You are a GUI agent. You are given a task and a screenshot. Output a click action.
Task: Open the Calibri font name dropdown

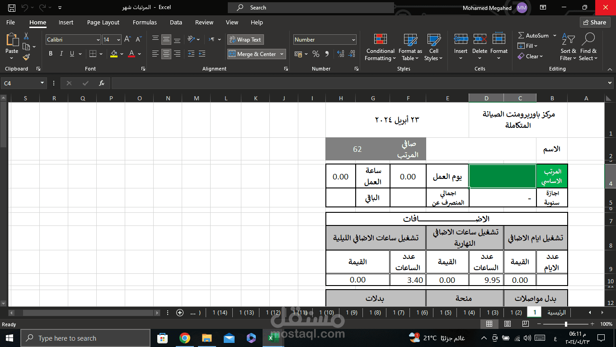pos(98,40)
